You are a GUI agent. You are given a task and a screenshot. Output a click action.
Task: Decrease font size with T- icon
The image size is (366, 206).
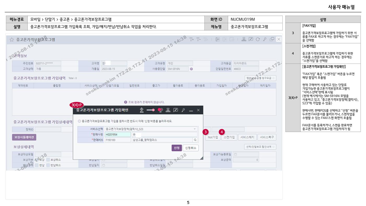pyautogui.click(x=198, y=39)
